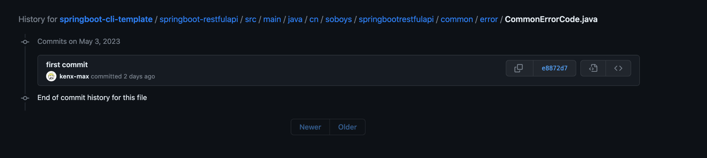707x158 pixels.
Task: Open error folder breadcrumb
Action: coord(489,19)
